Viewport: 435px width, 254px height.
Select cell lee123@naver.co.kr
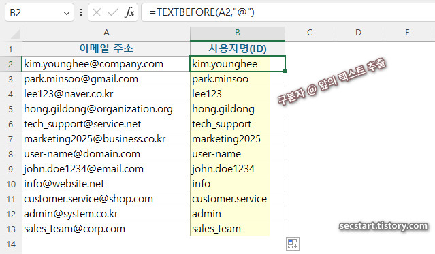tap(106, 94)
